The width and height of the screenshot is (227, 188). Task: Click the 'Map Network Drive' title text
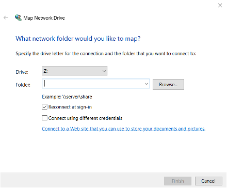click(44, 18)
